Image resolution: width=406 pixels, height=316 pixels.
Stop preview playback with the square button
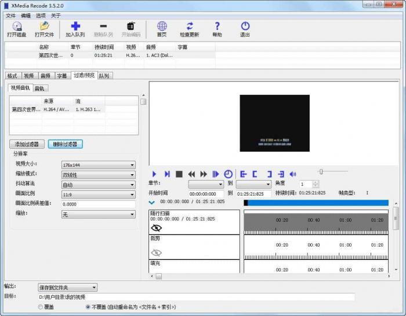click(x=179, y=174)
